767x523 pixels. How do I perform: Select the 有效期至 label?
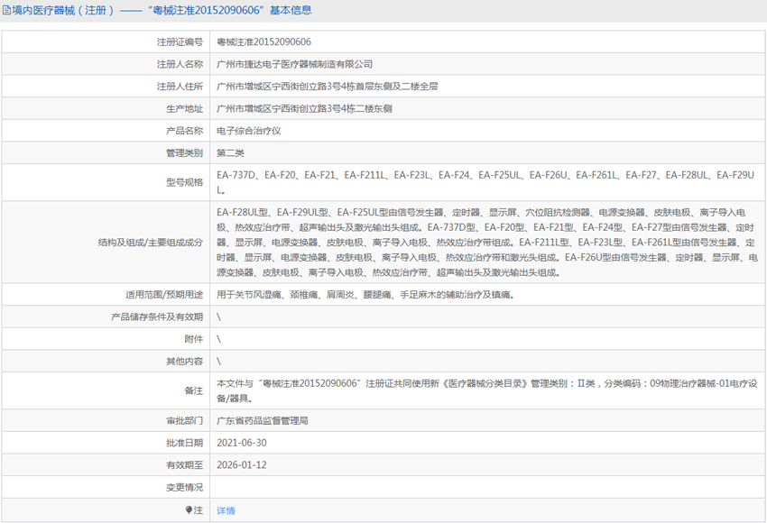(184, 465)
